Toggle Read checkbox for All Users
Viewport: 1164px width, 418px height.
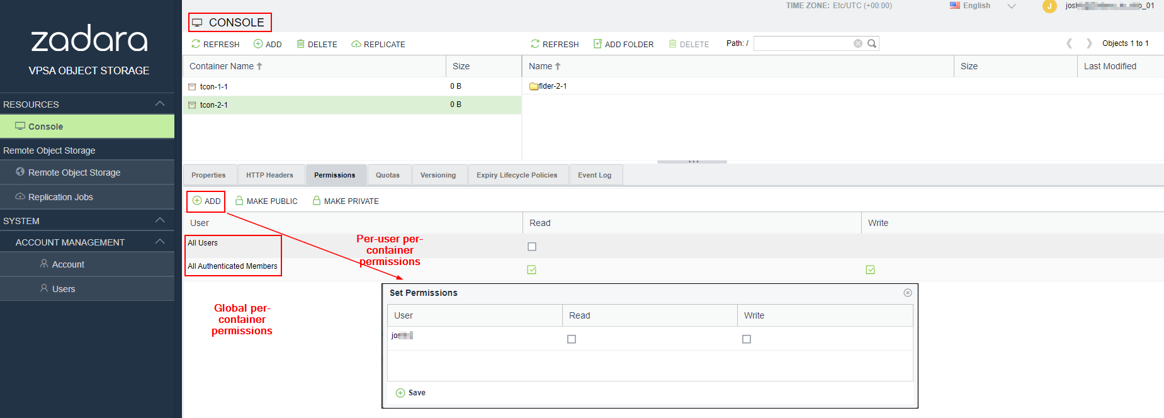532,247
